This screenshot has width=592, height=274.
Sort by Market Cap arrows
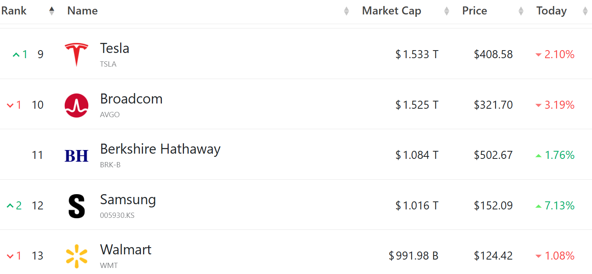click(446, 11)
